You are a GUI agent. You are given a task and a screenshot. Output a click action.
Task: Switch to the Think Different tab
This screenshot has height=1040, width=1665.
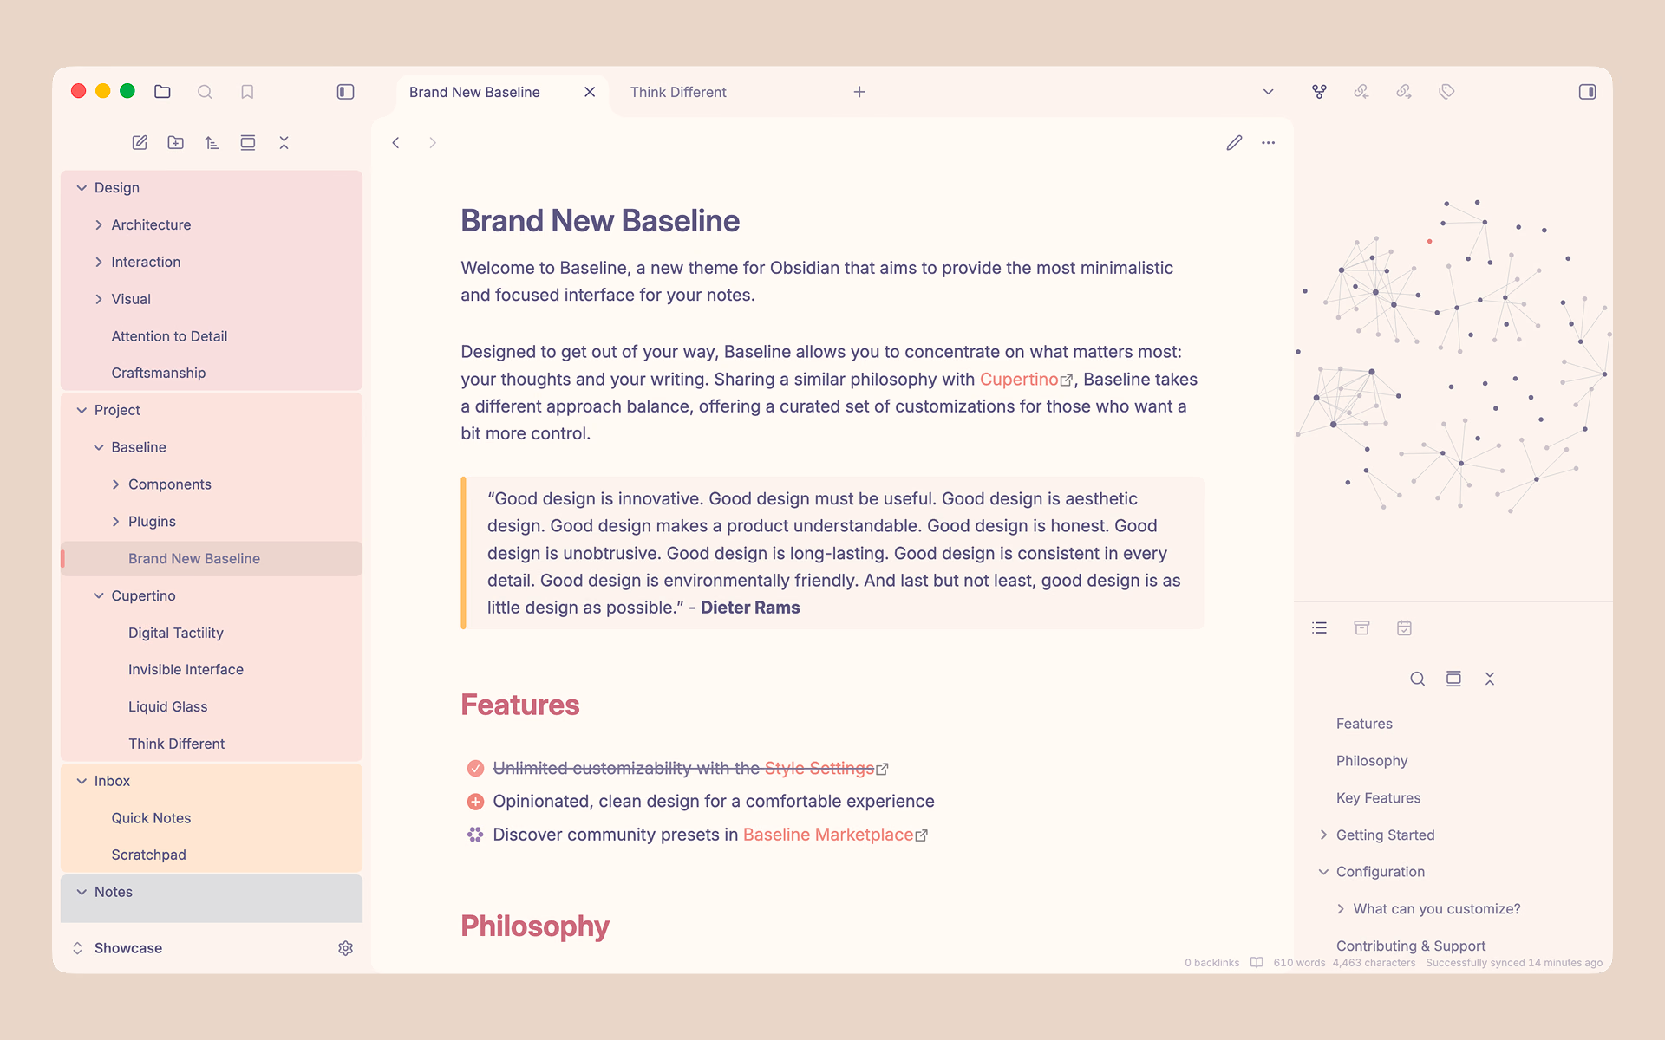pyautogui.click(x=678, y=92)
